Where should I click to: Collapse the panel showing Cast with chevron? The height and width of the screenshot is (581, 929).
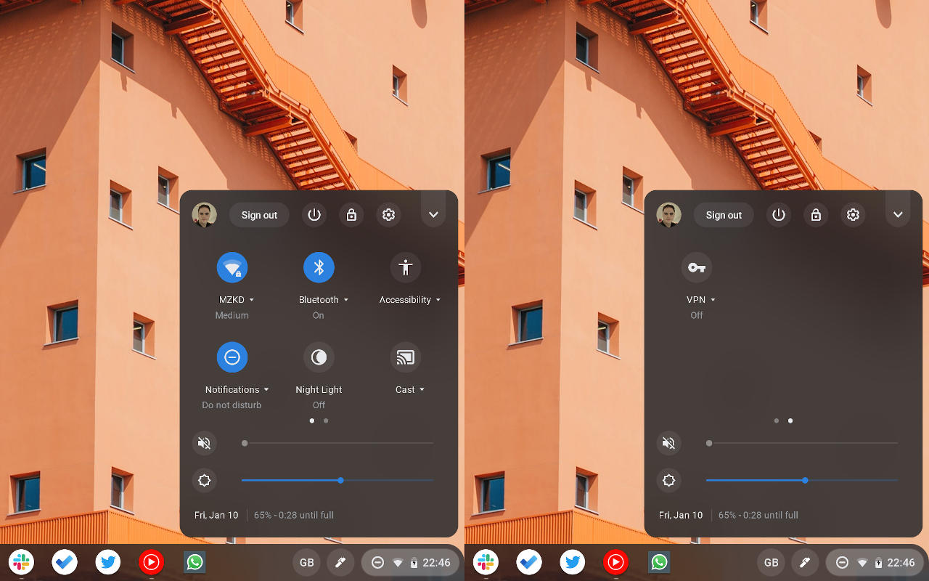[433, 215]
